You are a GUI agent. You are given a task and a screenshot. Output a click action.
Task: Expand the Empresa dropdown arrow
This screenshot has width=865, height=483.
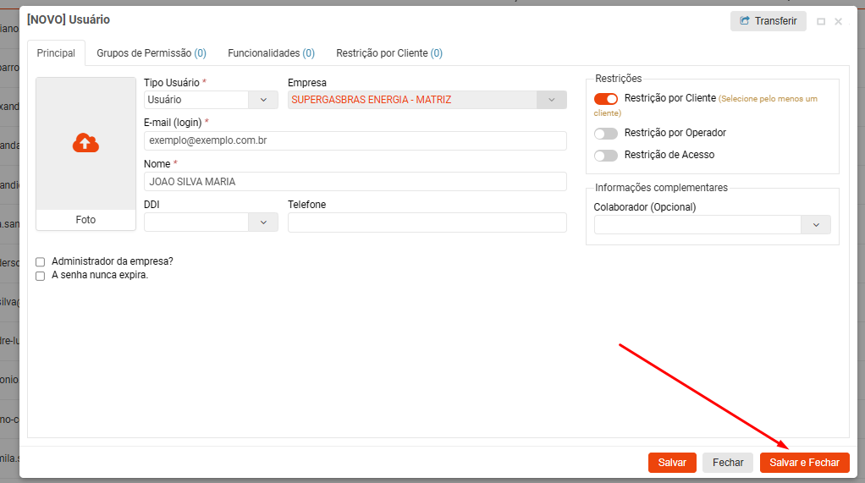coord(551,100)
